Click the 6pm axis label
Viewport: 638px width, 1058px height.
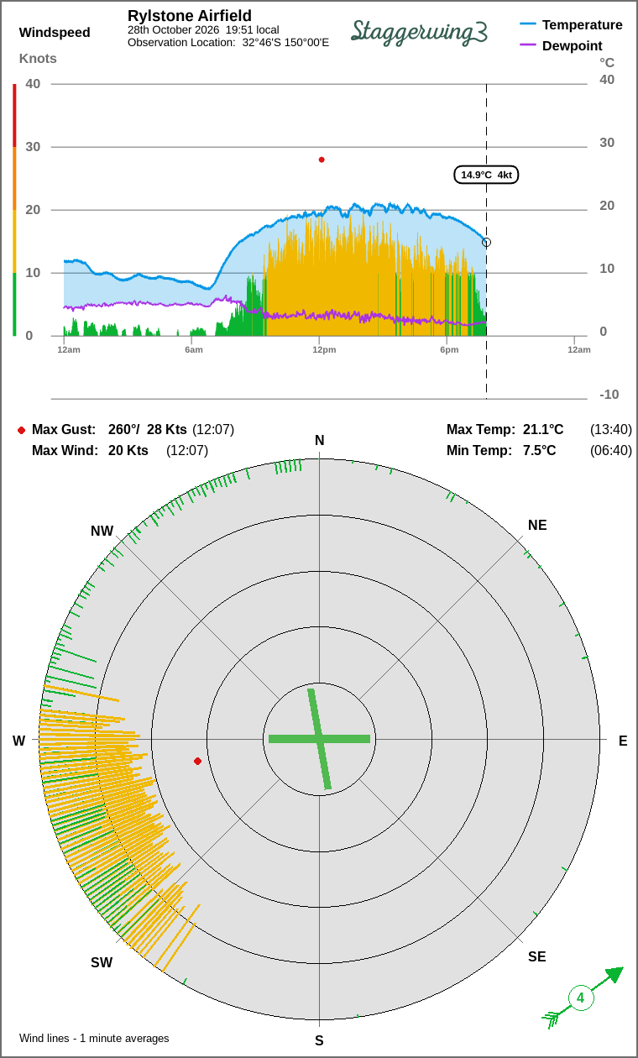[x=449, y=349]
